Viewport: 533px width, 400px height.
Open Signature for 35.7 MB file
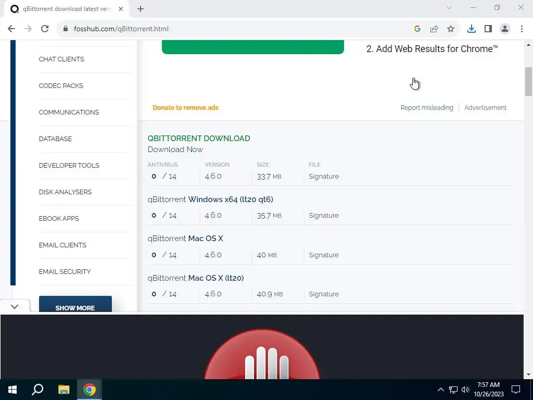[x=324, y=216]
